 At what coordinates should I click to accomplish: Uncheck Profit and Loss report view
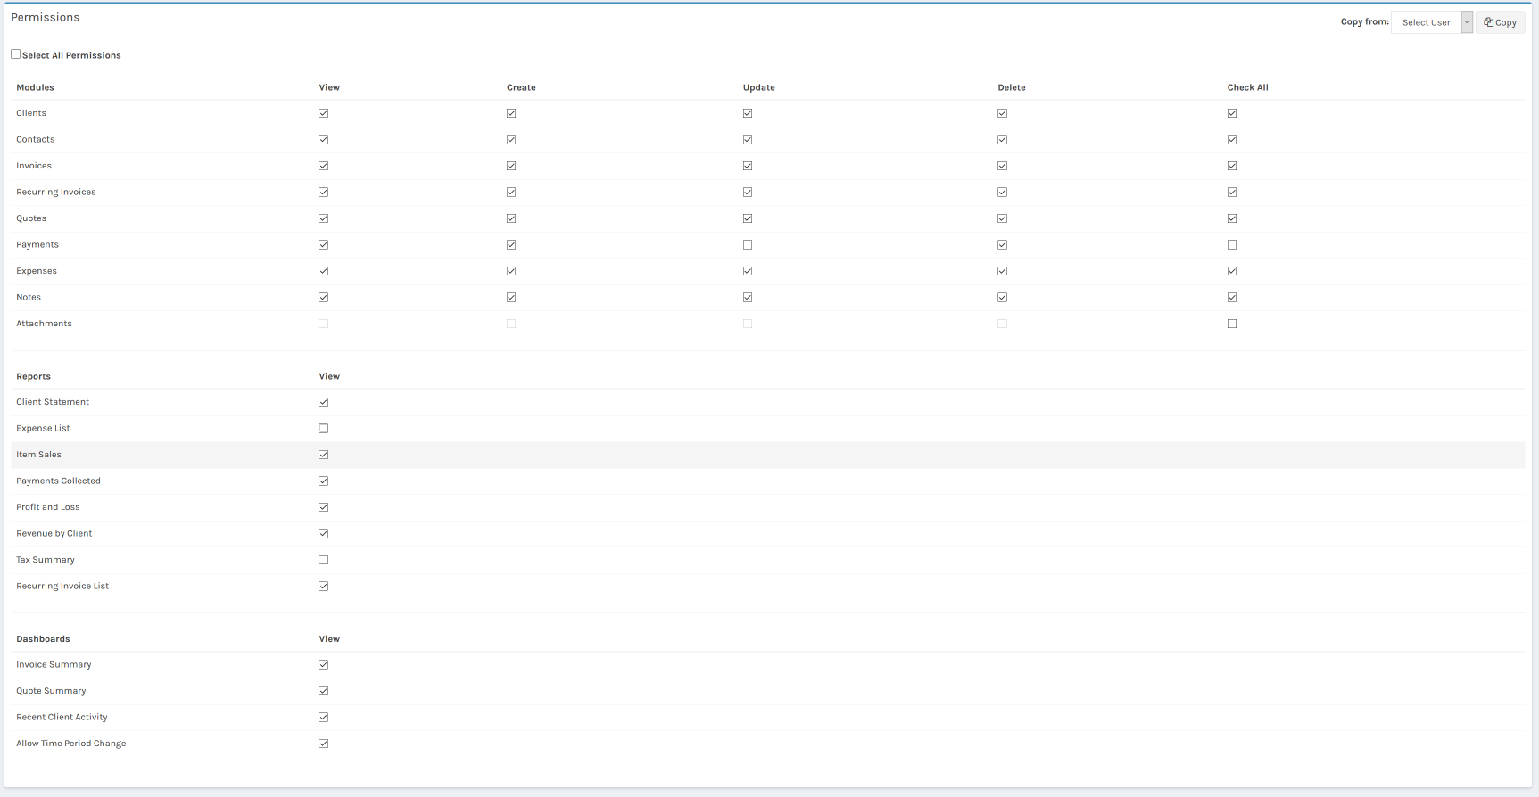(x=324, y=507)
